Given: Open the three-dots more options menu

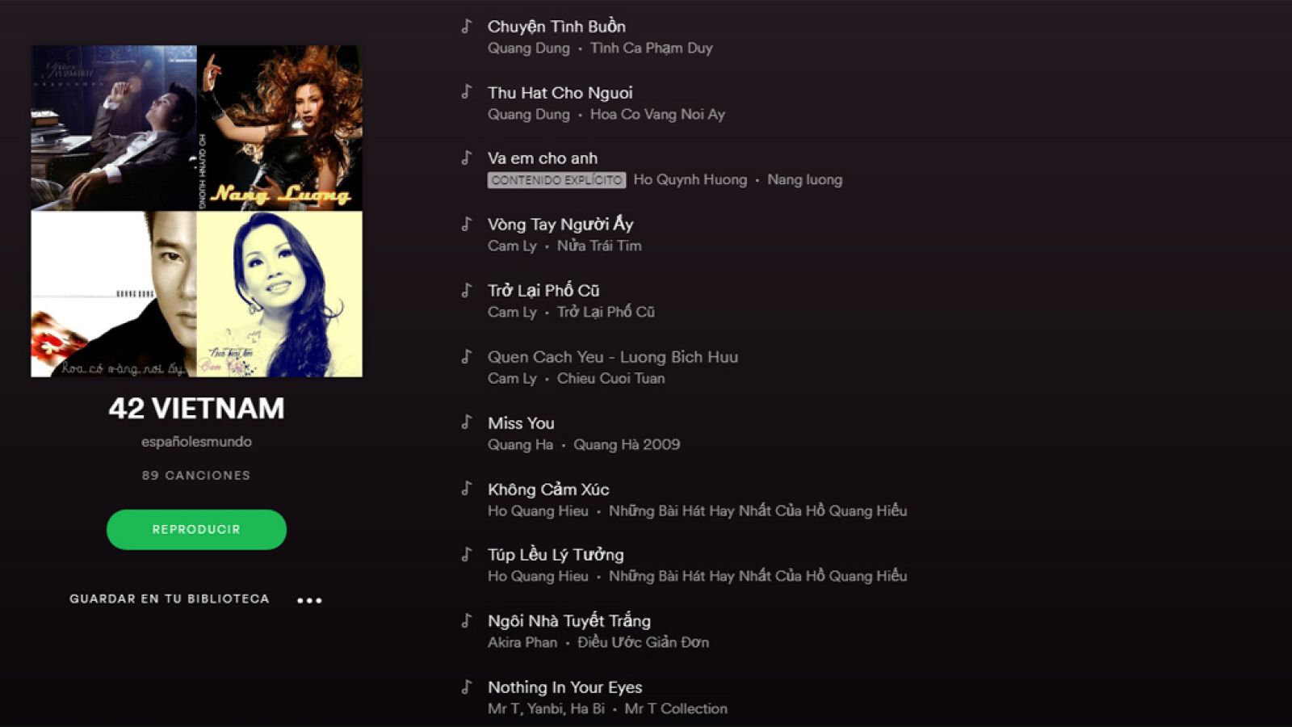Looking at the screenshot, I should (x=309, y=600).
